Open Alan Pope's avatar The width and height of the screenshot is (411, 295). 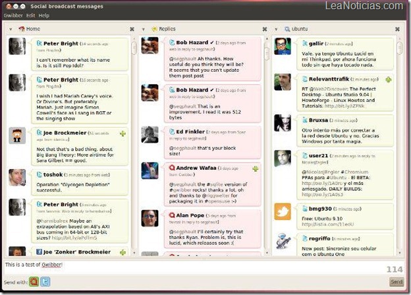(150, 218)
